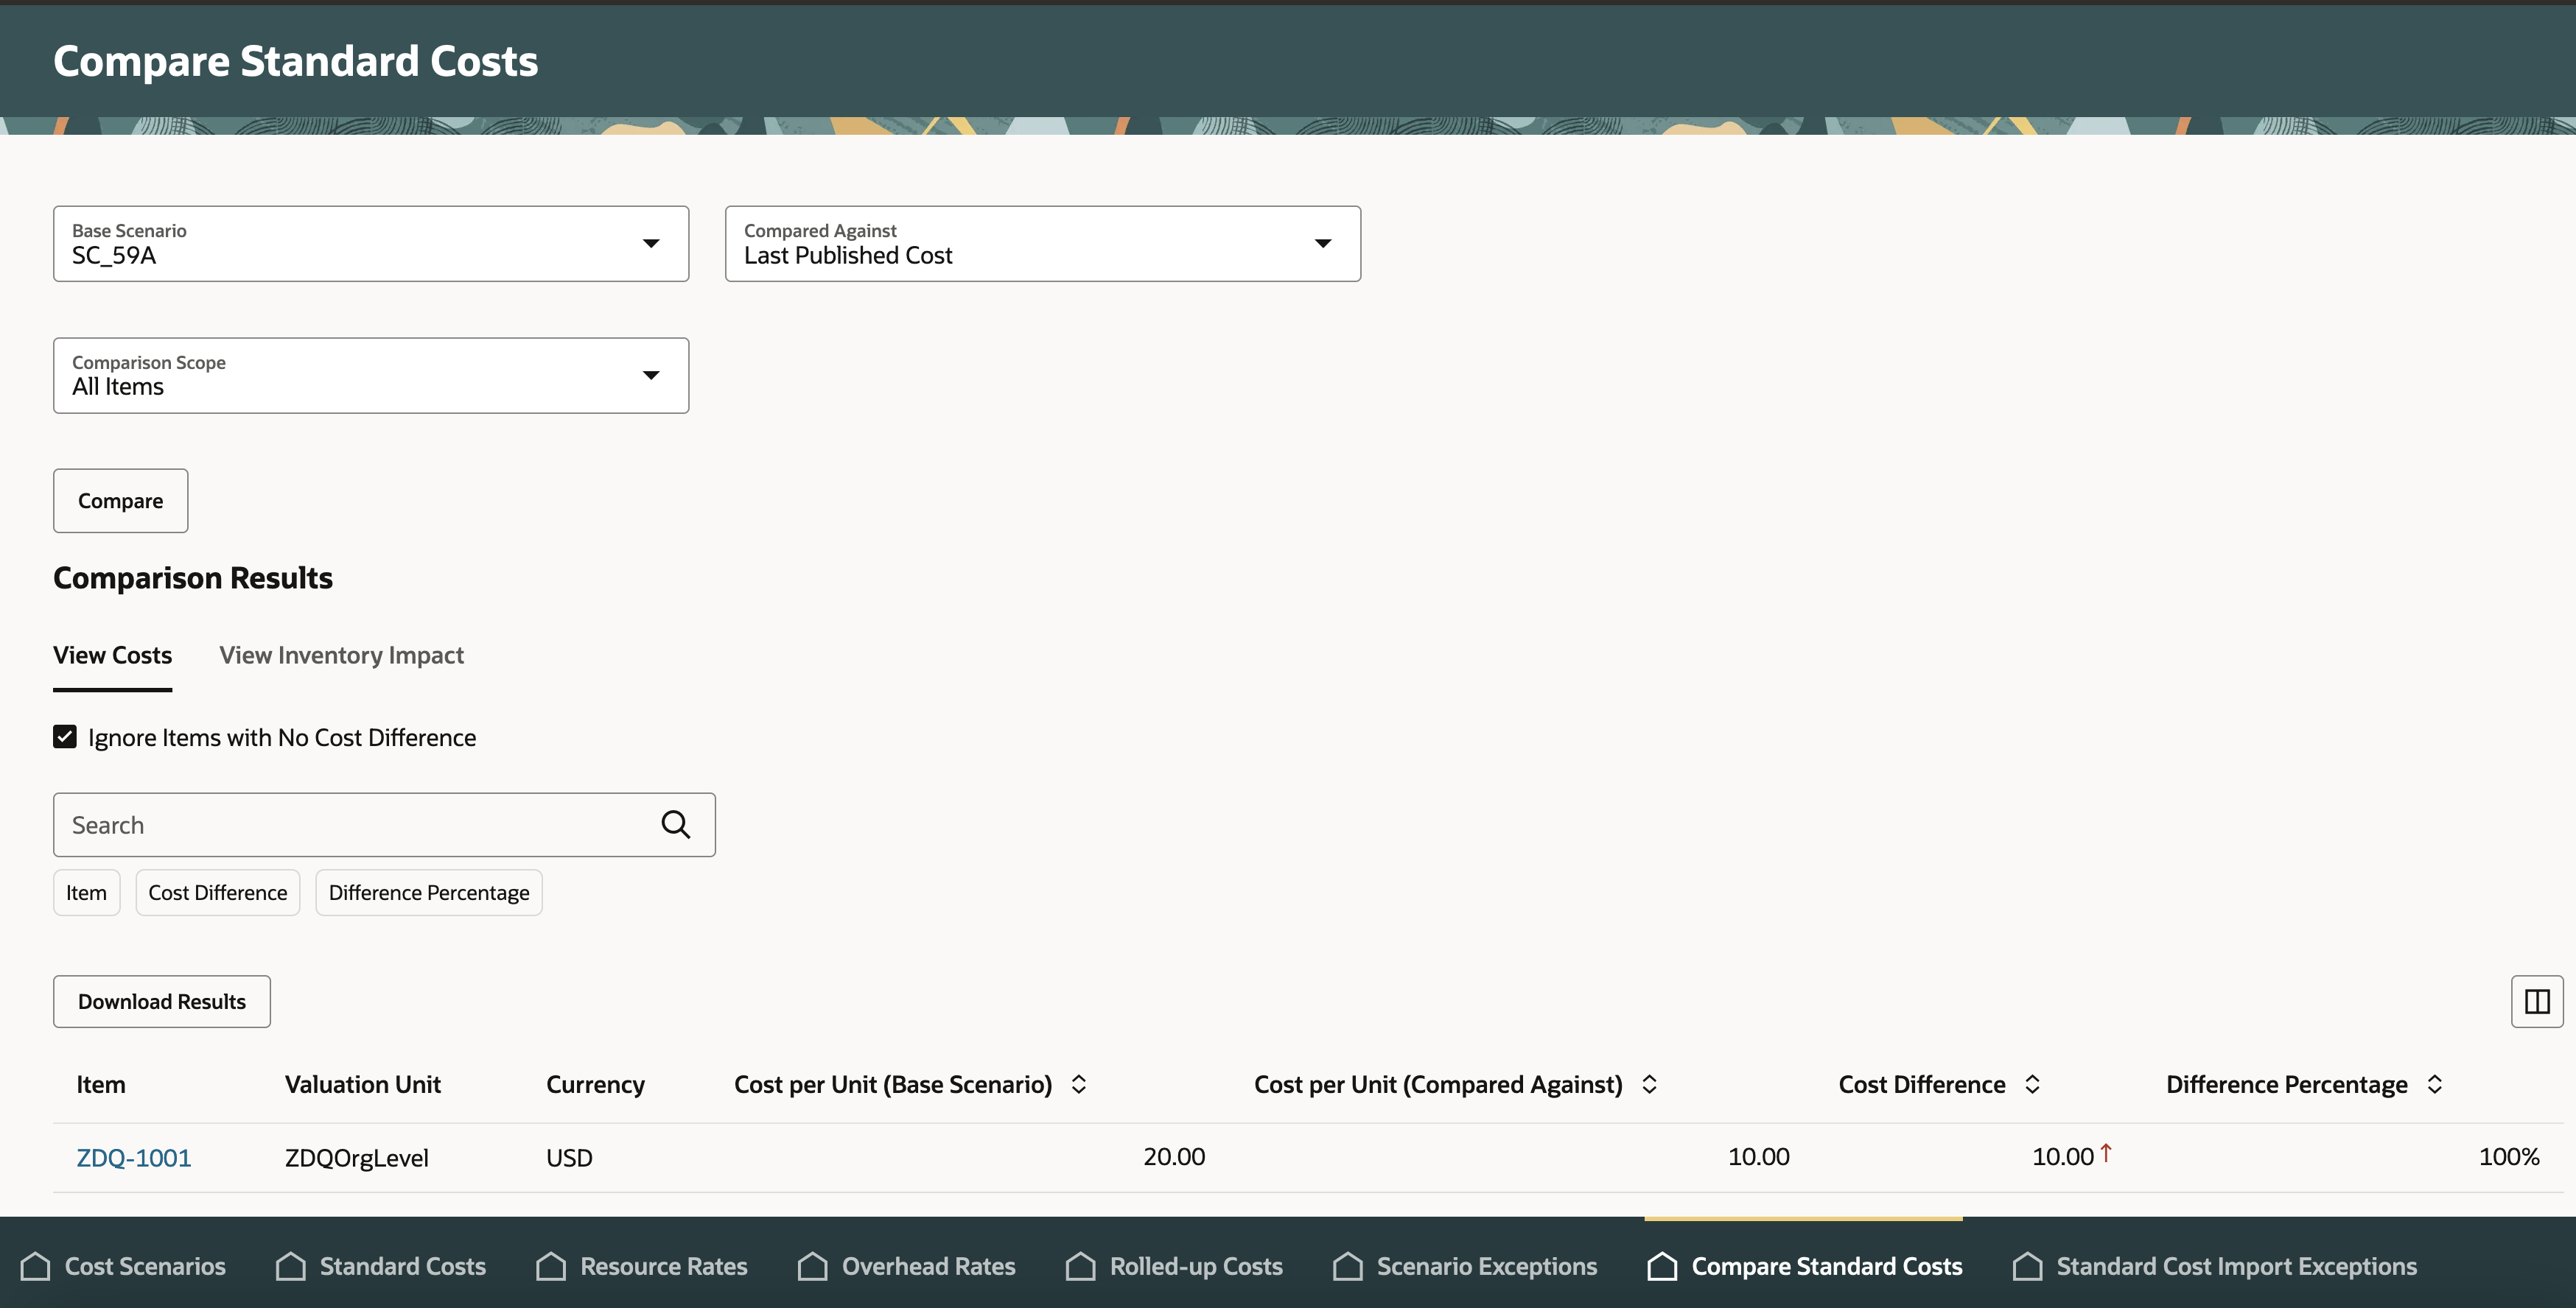This screenshot has height=1308, width=2576.
Task: Uncheck Ignore Items with No Cost Difference
Action: click(x=65, y=737)
